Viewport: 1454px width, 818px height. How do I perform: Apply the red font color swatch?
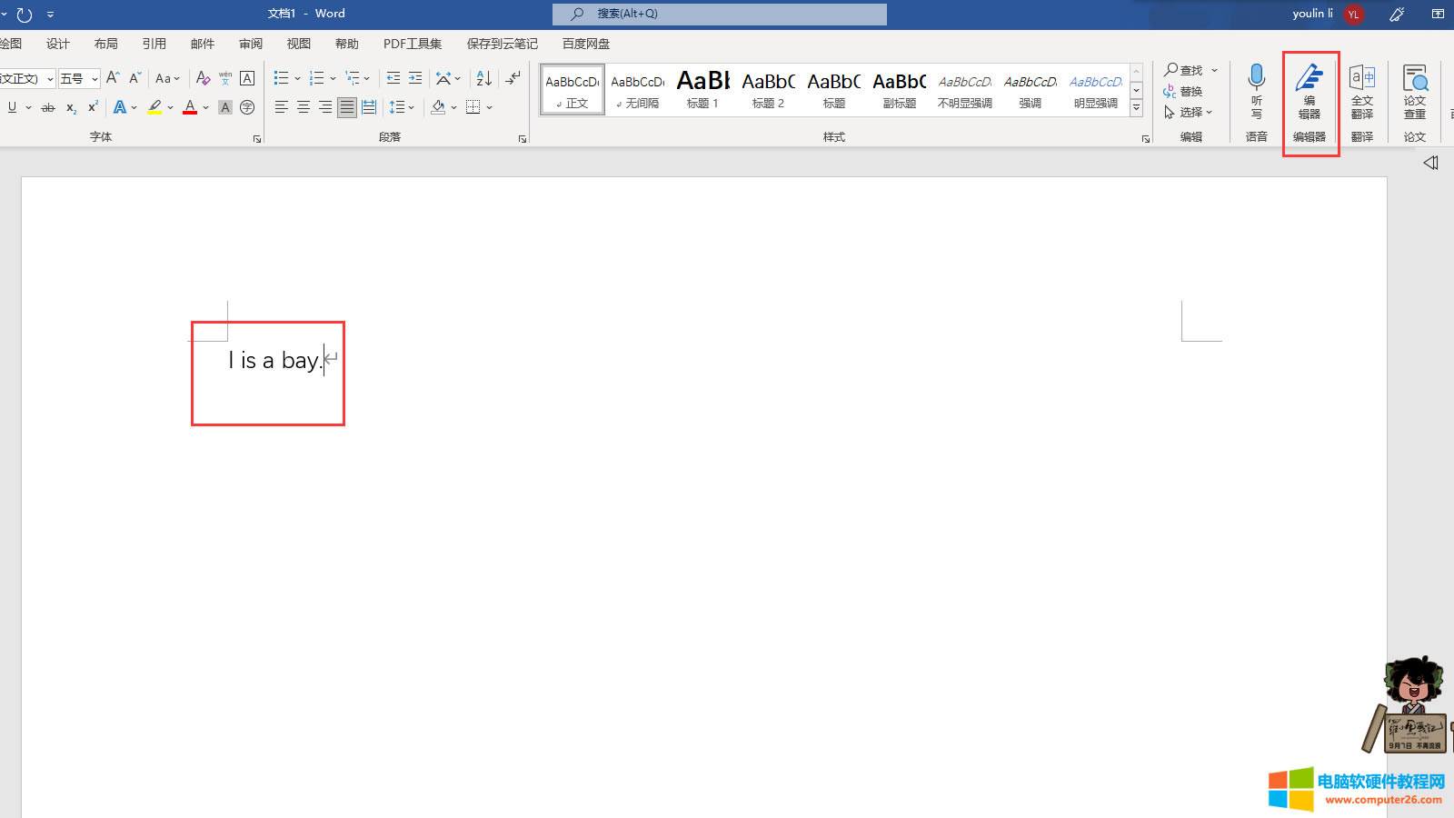point(190,107)
